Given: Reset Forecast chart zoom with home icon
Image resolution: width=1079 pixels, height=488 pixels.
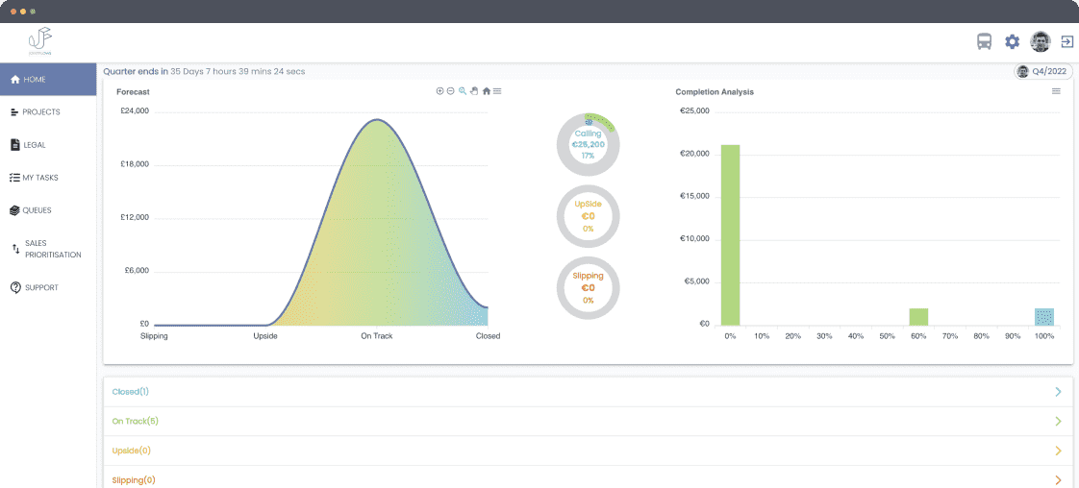Looking at the screenshot, I should click(486, 91).
